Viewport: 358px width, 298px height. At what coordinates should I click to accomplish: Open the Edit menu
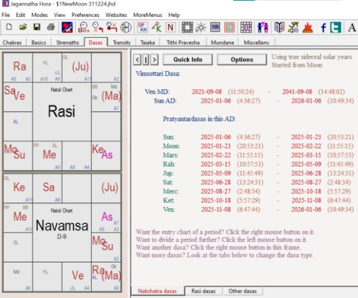[21, 15]
